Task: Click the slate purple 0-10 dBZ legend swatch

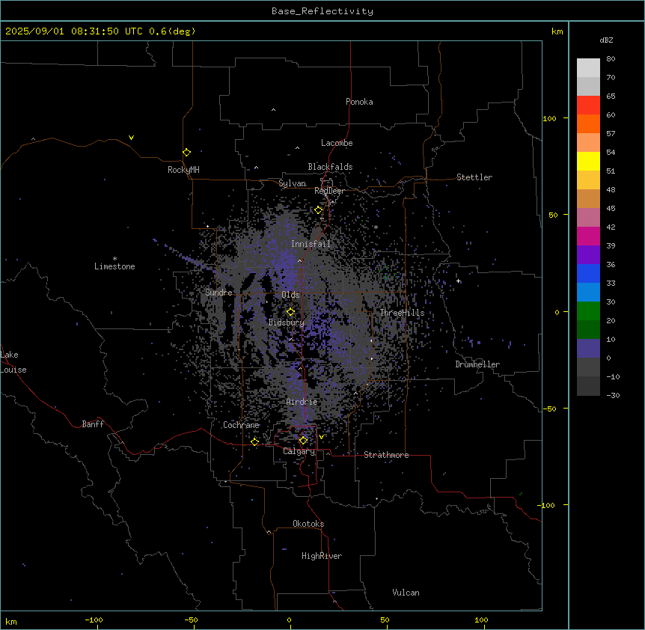Action: (x=588, y=349)
